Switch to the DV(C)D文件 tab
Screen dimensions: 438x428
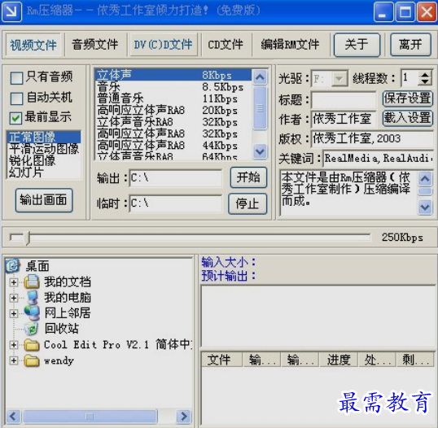click(x=163, y=45)
